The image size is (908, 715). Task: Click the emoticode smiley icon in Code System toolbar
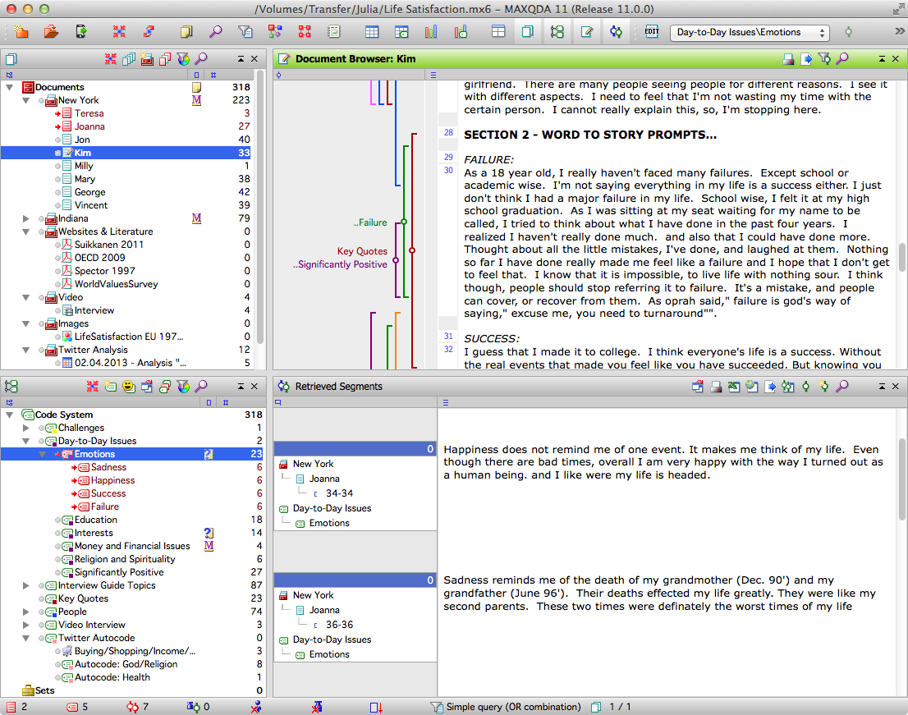tap(129, 386)
